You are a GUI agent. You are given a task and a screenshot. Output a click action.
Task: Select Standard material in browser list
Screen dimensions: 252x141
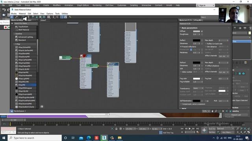coord(26,40)
